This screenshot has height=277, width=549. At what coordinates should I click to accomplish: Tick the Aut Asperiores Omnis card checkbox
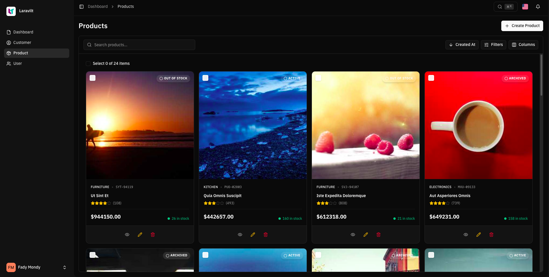(431, 78)
